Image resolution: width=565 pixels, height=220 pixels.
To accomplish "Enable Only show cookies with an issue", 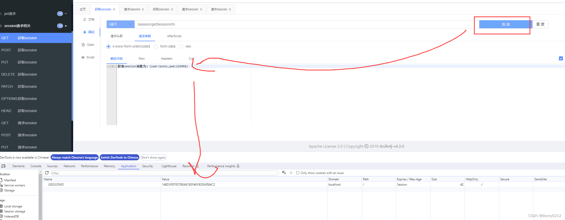I will pos(298,173).
